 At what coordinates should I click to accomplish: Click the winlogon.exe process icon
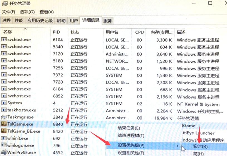point(4,145)
